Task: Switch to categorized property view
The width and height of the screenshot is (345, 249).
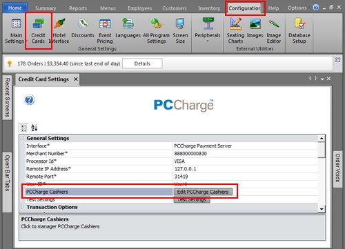Action: (x=23, y=128)
